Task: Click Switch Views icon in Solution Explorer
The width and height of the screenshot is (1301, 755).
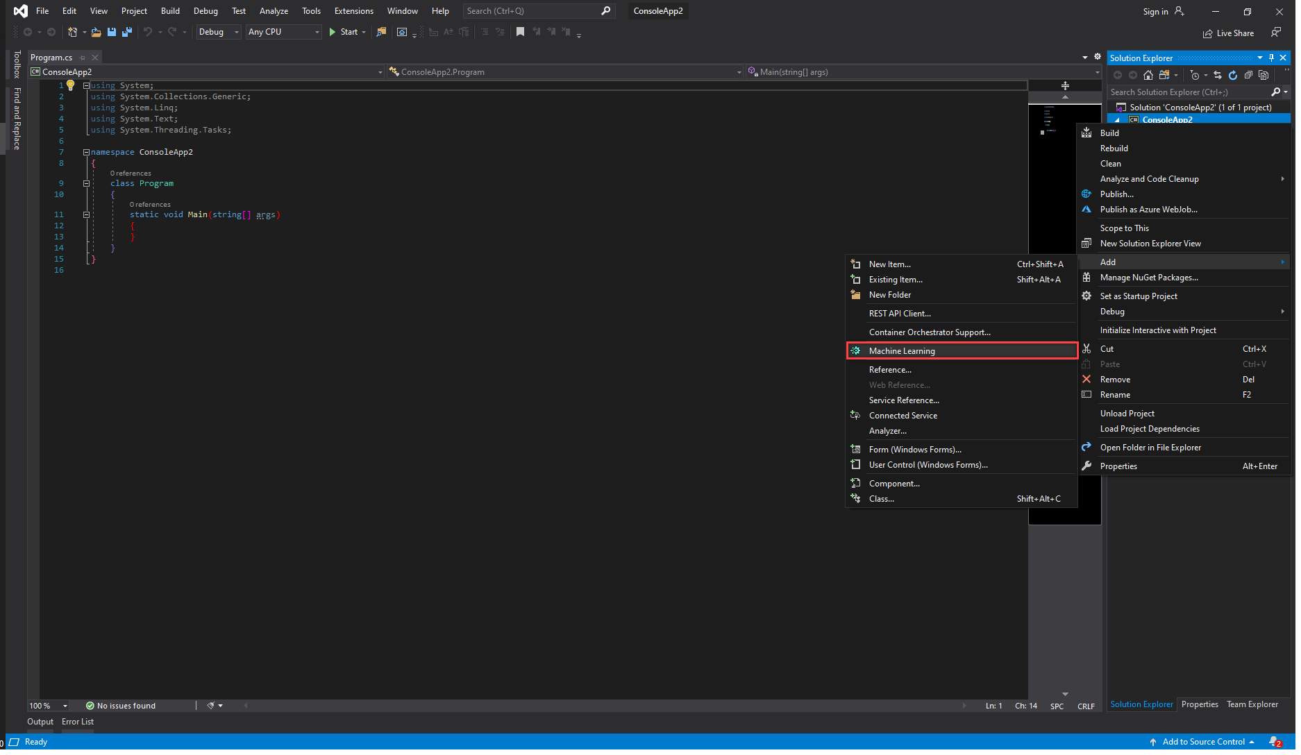Action: pyautogui.click(x=1164, y=75)
